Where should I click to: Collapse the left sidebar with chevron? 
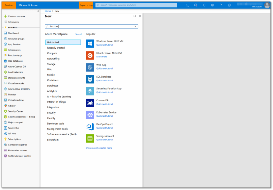pos(38,11)
